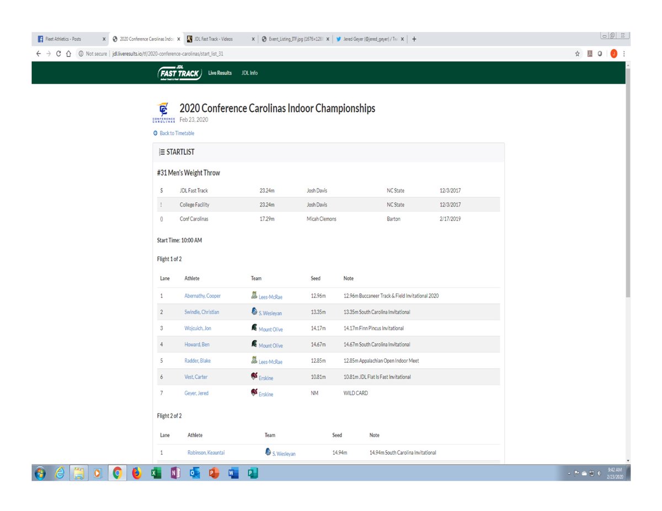Viewport: 662px width, 511px height.
Task: Switch to the JDL Fast Track - Videos tab
Action: pos(221,39)
